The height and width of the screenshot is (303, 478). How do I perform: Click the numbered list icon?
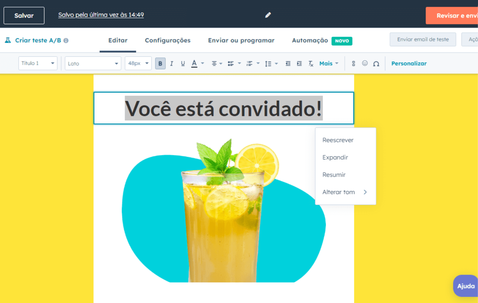[x=249, y=63]
